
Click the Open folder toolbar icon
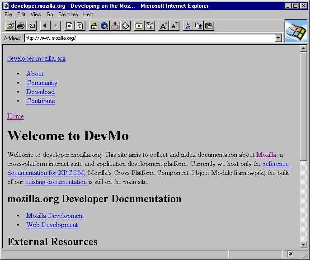pyautogui.click(x=10, y=26)
